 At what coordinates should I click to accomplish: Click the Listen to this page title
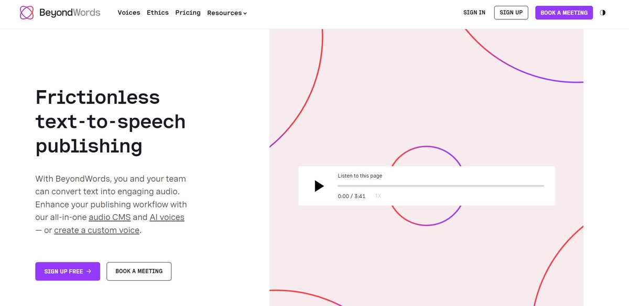[360, 176]
